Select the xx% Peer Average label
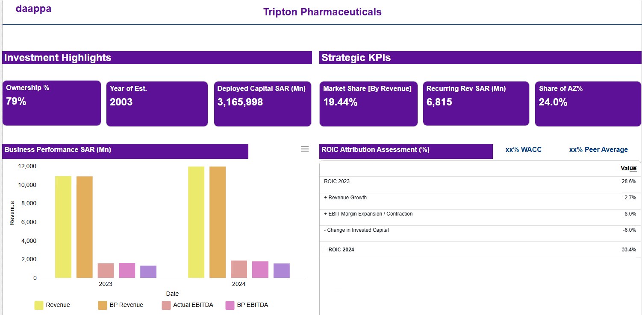The height and width of the screenshot is (315, 642). (598, 150)
